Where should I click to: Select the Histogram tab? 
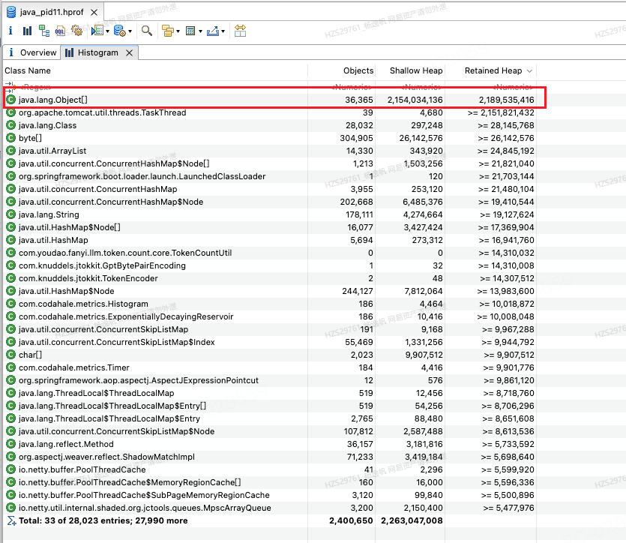pos(98,52)
